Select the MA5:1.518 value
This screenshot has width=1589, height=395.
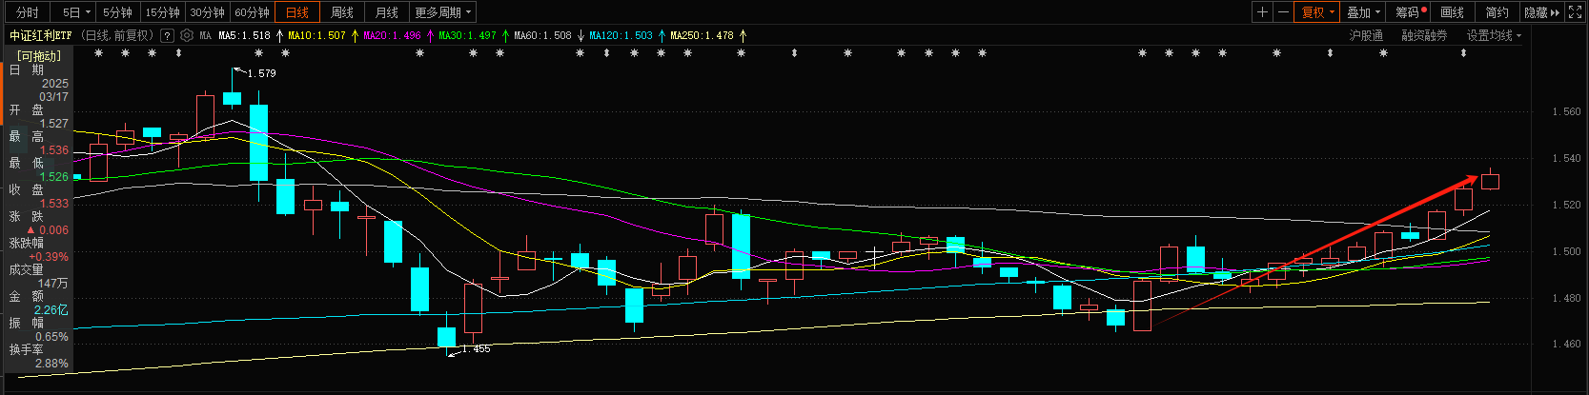click(x=244, y=35)
